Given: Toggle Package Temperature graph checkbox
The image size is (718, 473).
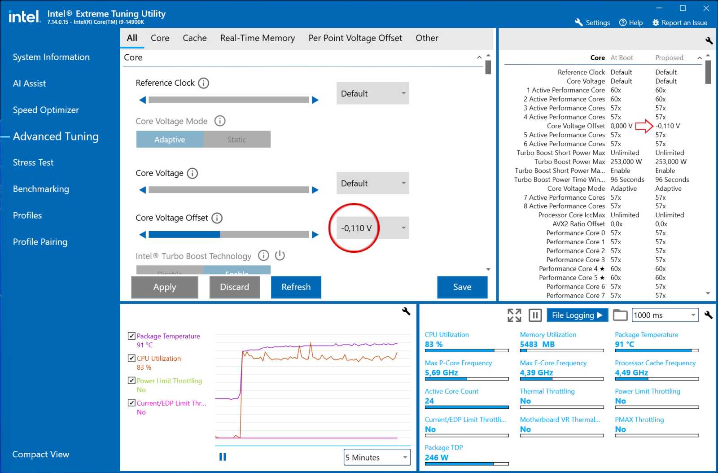Looking at the screenshot, I should (x=131, y=336).
